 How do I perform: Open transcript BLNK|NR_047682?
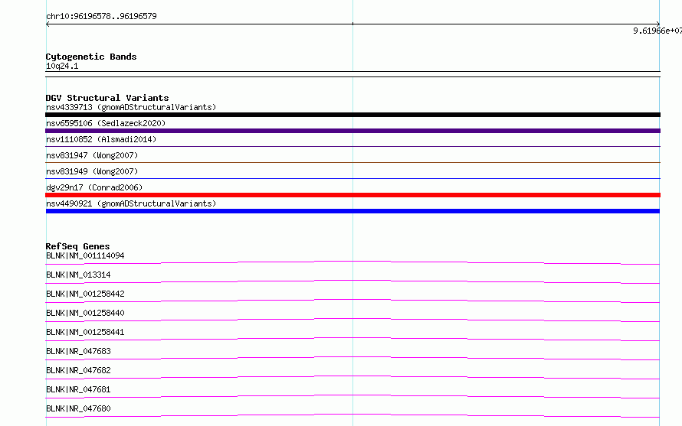(78, 370)
